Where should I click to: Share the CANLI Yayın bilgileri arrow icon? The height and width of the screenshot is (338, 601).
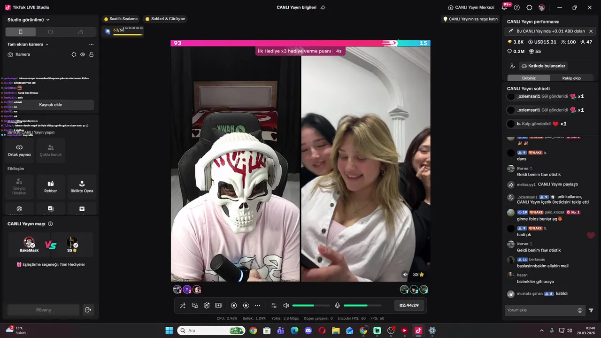[x=323, y=8]
